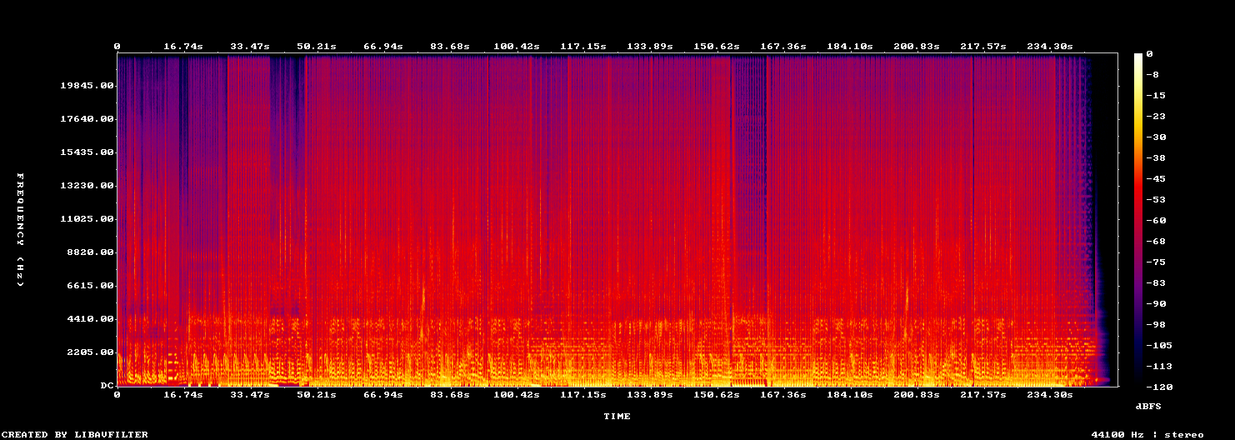Screen dimensions: 1235x440
Task: Click the -83 value on dBFS scale
Action: point(1156,282)
